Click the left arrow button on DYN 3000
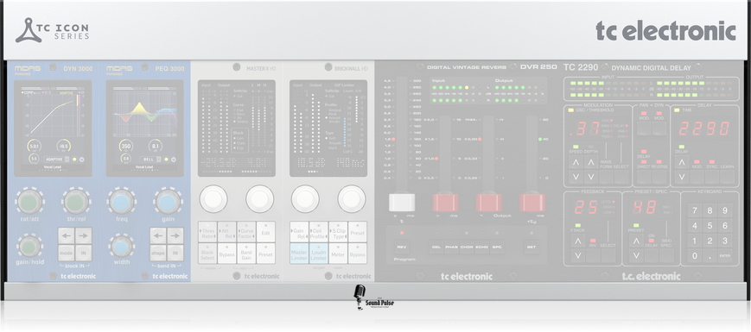The width and height of the screenshot is (751, 332). coord(66,235)
